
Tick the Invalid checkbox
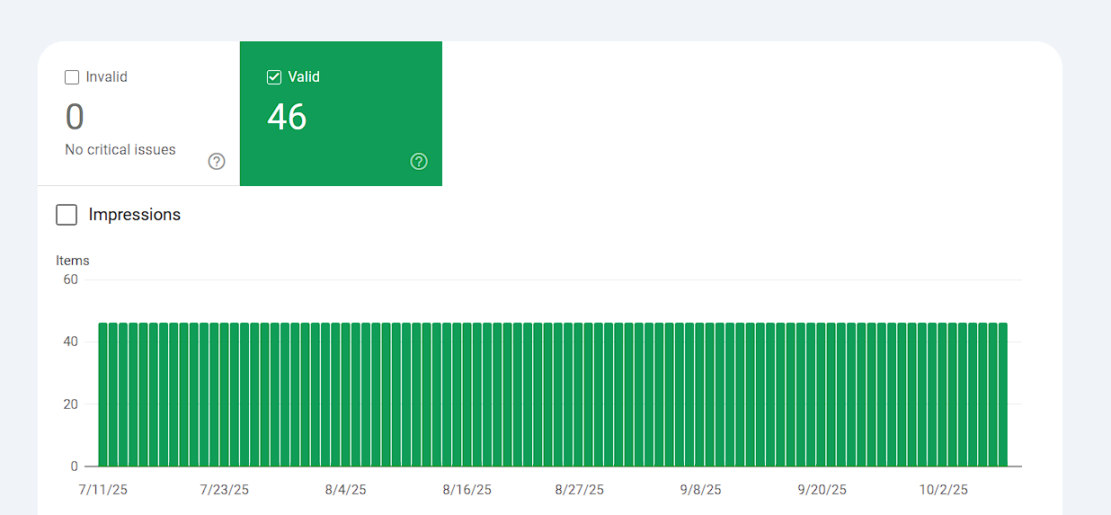72,77
